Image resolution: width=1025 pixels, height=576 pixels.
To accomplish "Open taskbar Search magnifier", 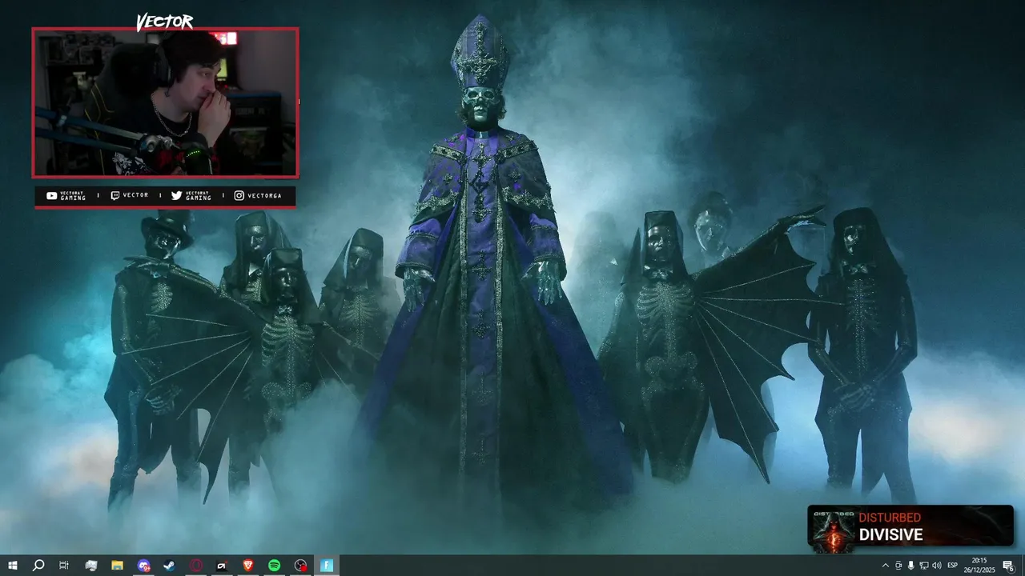I will tap(38, 566).
